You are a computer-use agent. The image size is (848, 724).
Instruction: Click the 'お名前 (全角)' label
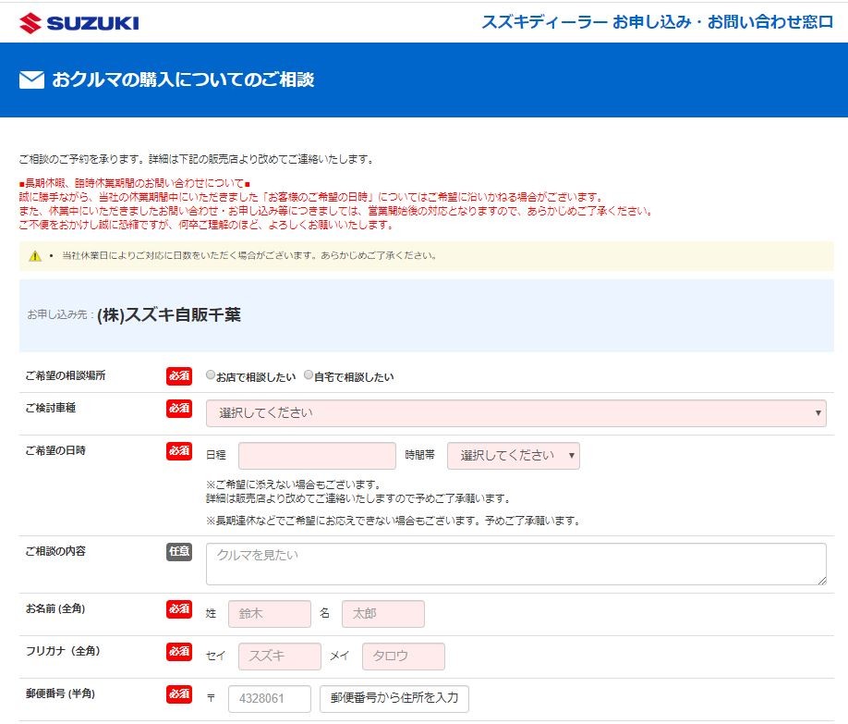(x=55, y=608)
